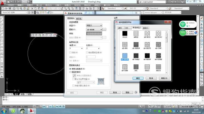Click the Plot printer toolbar icon
This screenshot has height=114, width=204.
pos(14,8)
